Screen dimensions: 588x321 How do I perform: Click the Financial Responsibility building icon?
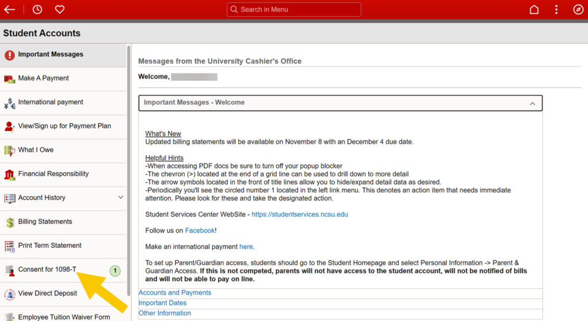click(10, 175)
